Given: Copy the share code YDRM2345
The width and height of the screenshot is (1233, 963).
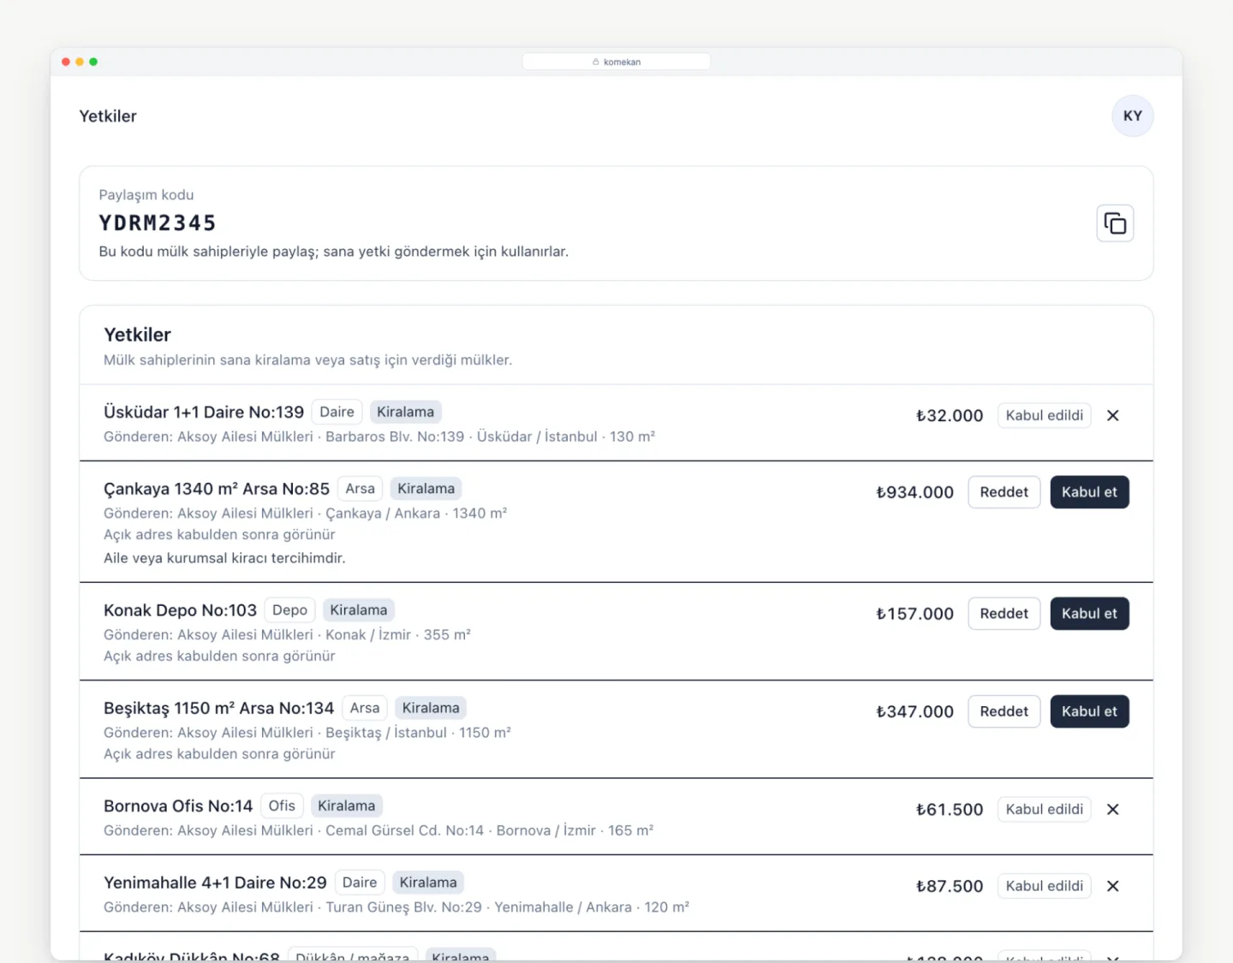Looking at the screenshot, I should (1115, 223).
